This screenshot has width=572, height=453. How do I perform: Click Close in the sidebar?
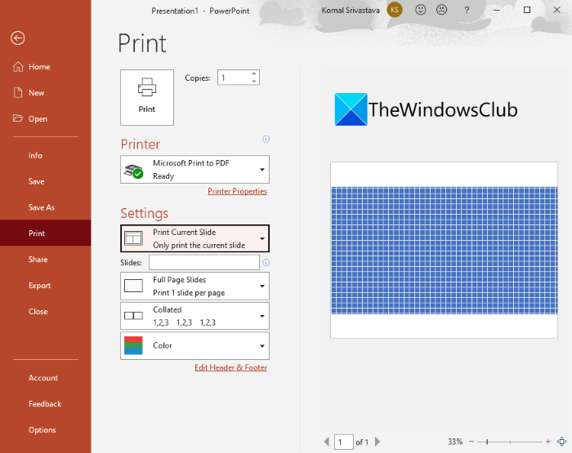point(45,311)
